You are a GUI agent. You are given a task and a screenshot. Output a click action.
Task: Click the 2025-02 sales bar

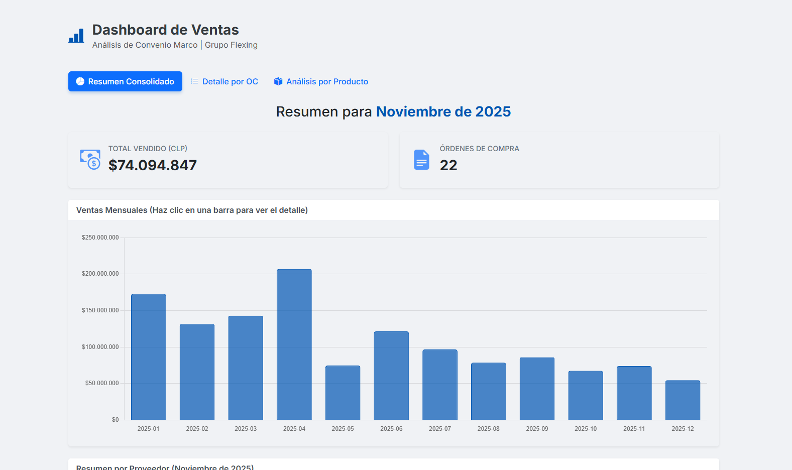tap(197, 372)
